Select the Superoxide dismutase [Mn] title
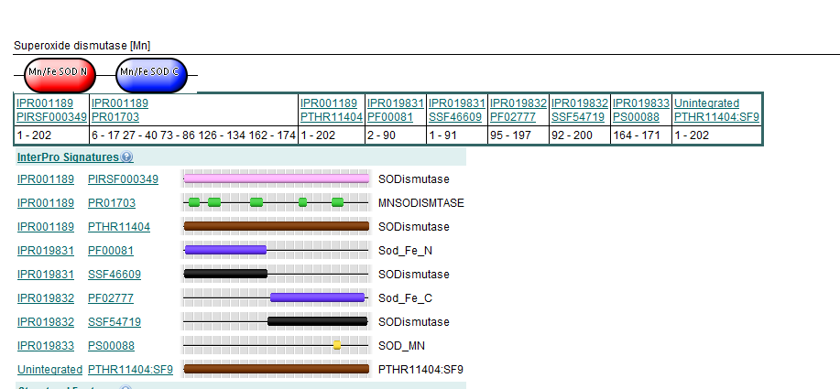The height and width of the screenshot is (389, 840). click(82, 46)
